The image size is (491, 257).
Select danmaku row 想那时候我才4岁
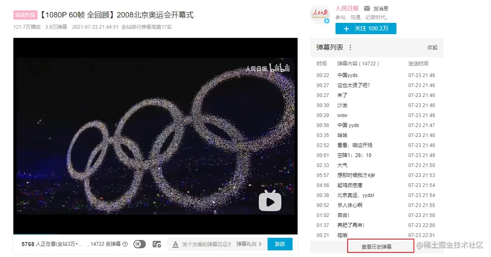(x=377, y=175)
